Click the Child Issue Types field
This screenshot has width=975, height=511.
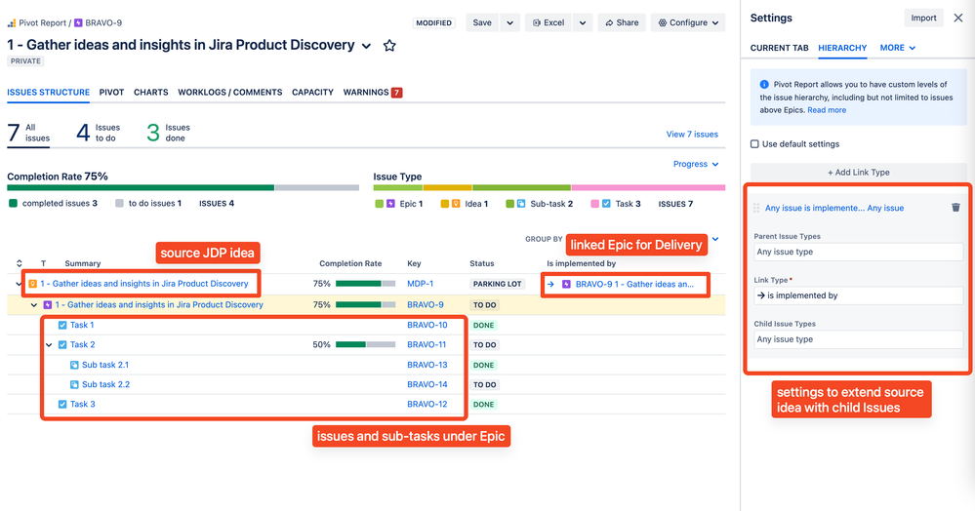click(858, 339)
